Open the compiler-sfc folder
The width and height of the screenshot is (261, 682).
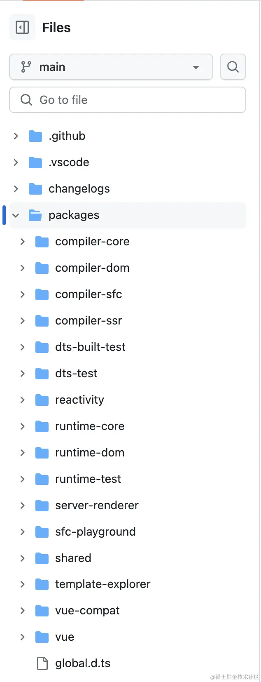coord(89,294)
